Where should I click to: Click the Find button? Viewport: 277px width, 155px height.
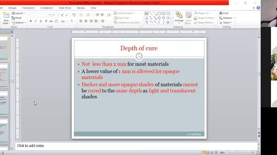pyautogui.click(x=224, y=13)
